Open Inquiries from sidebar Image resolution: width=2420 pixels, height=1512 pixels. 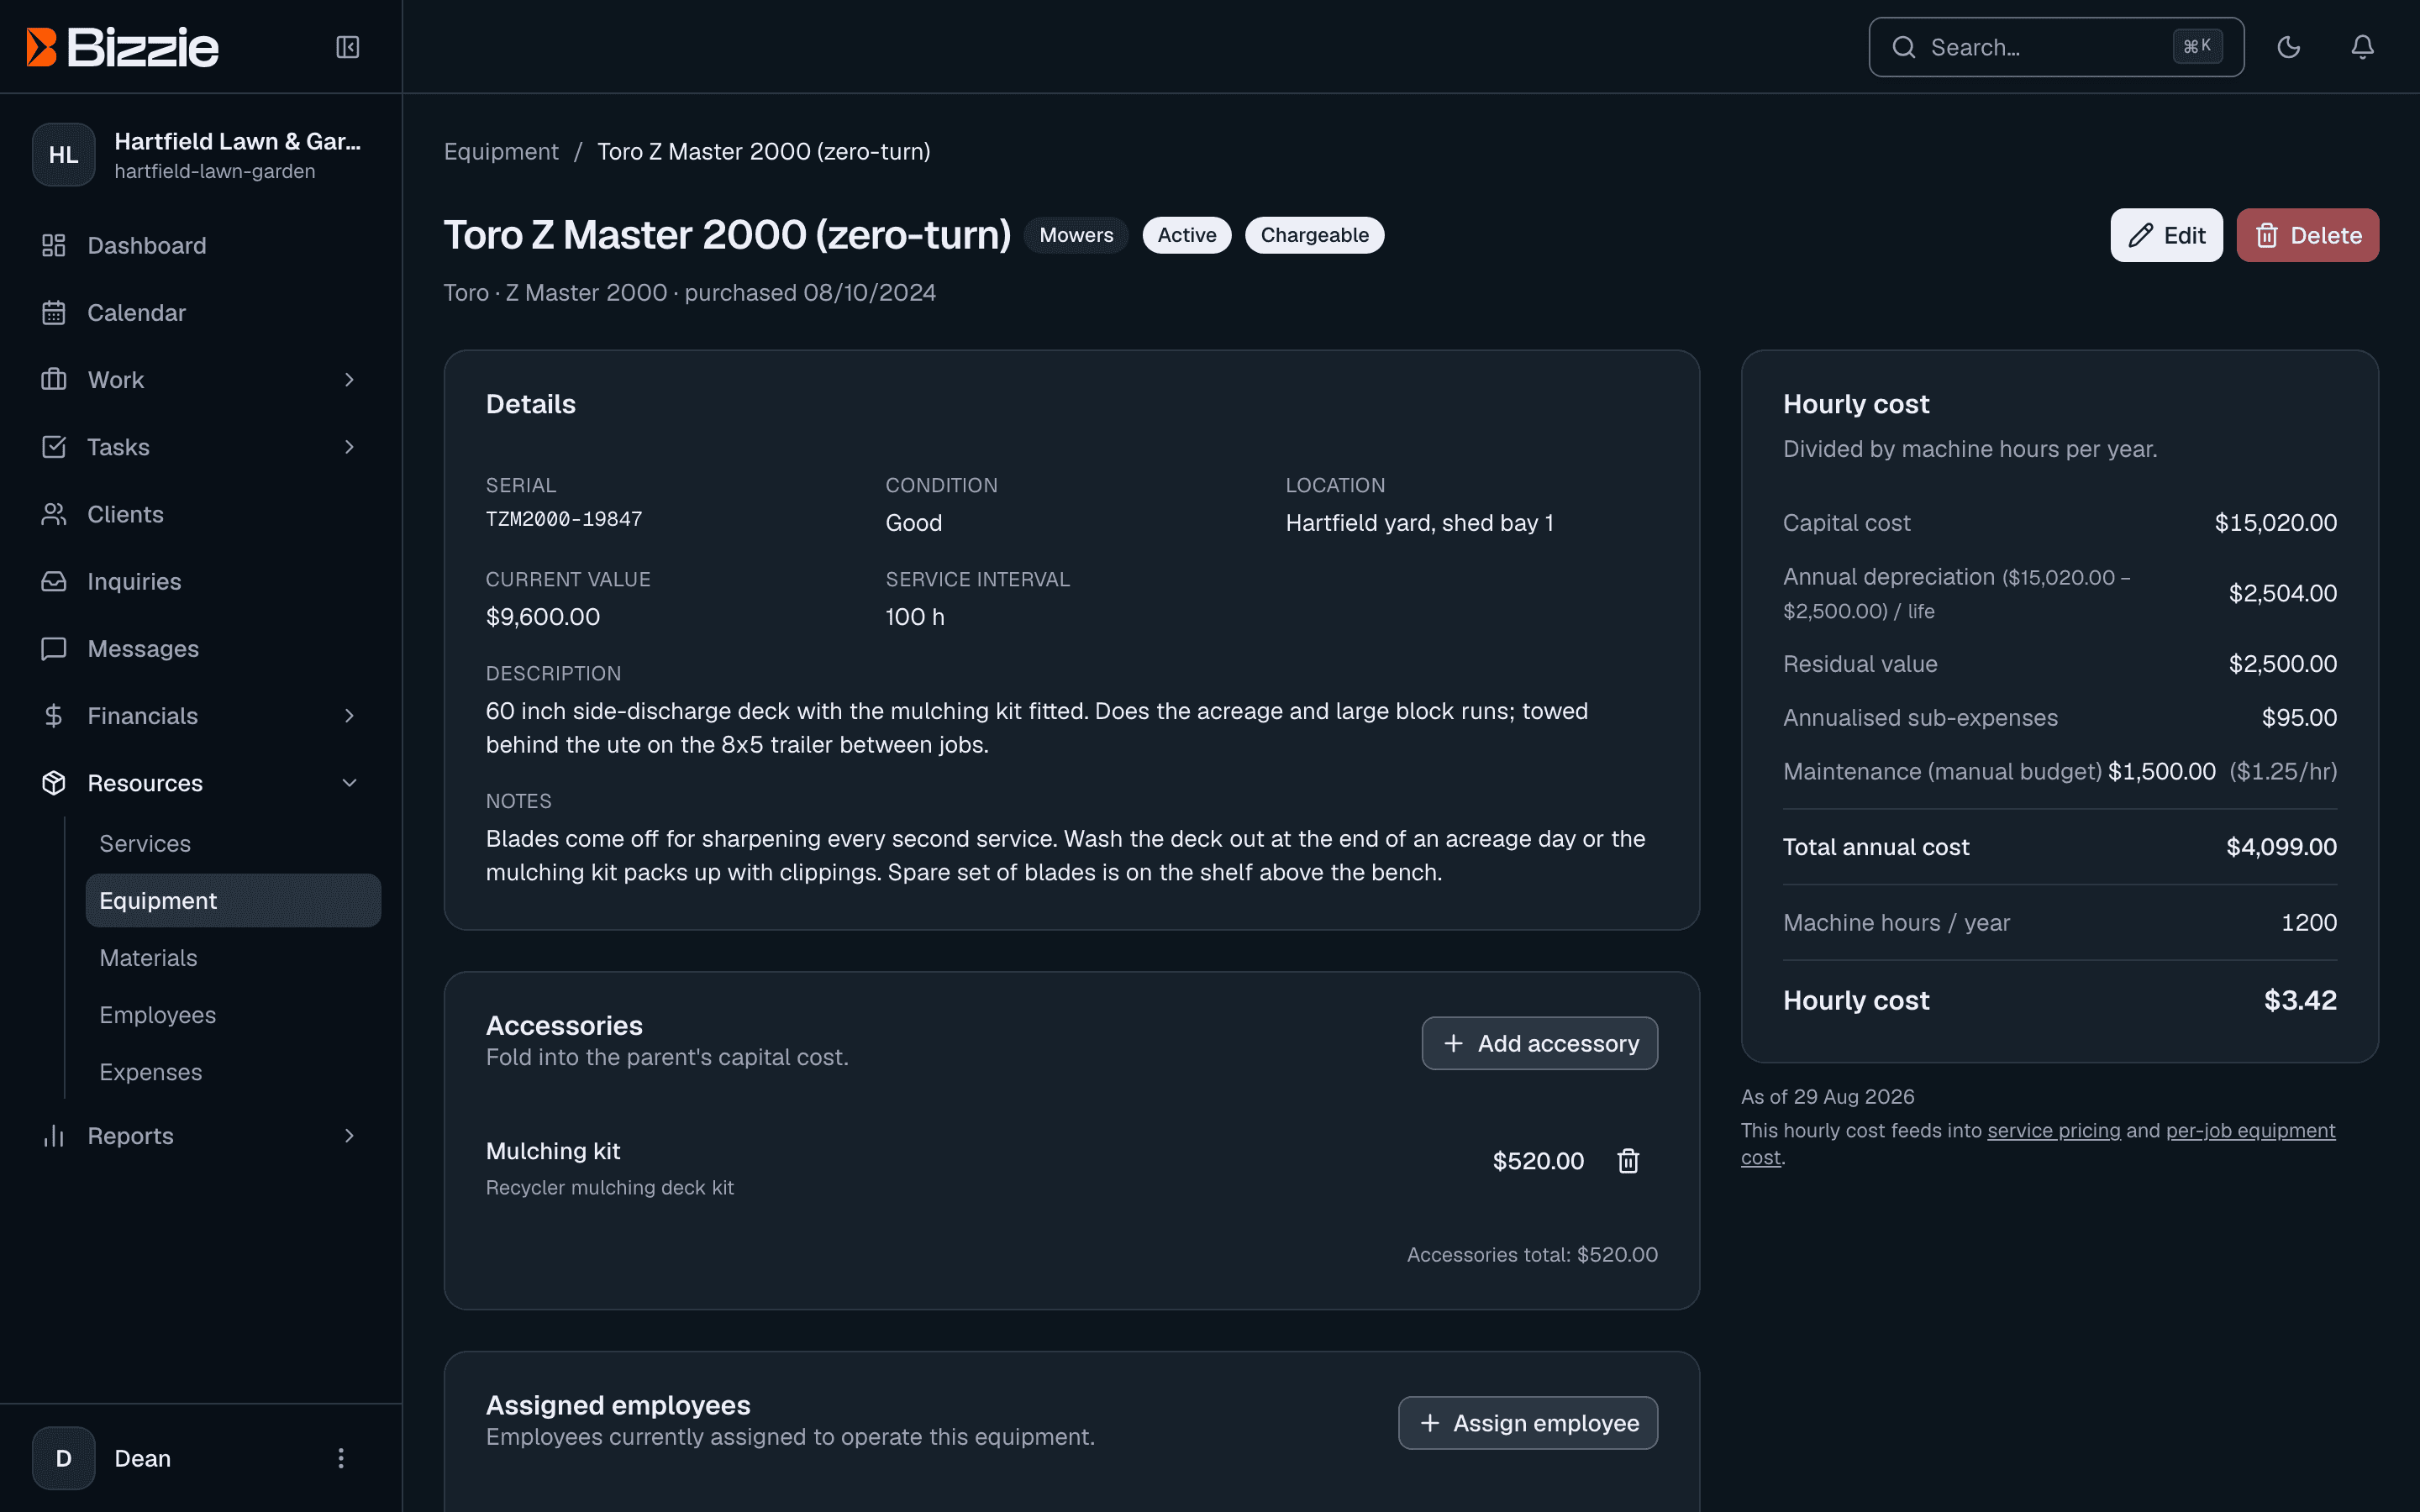pyautogui.click(x=201, y=581)
